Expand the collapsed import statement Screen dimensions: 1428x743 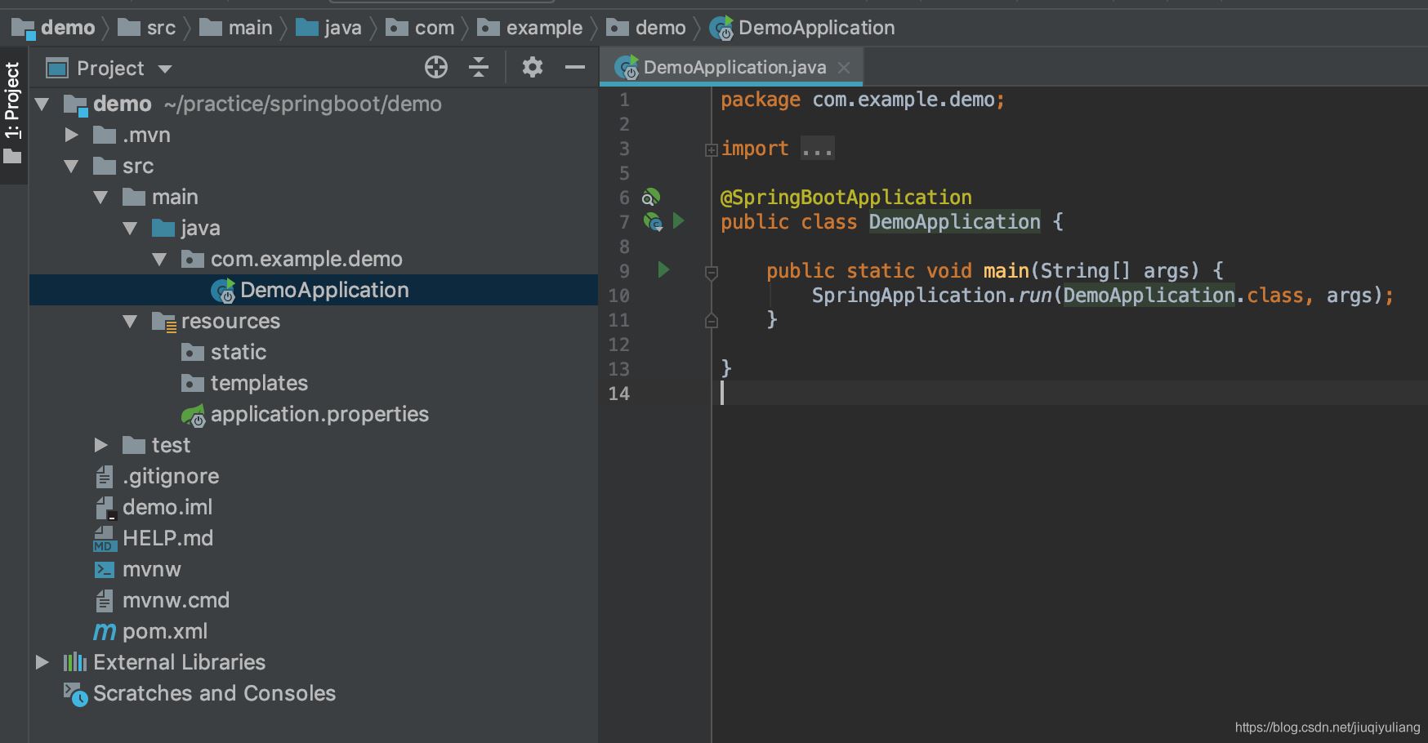pyautogui.click(x=712, y=149)
